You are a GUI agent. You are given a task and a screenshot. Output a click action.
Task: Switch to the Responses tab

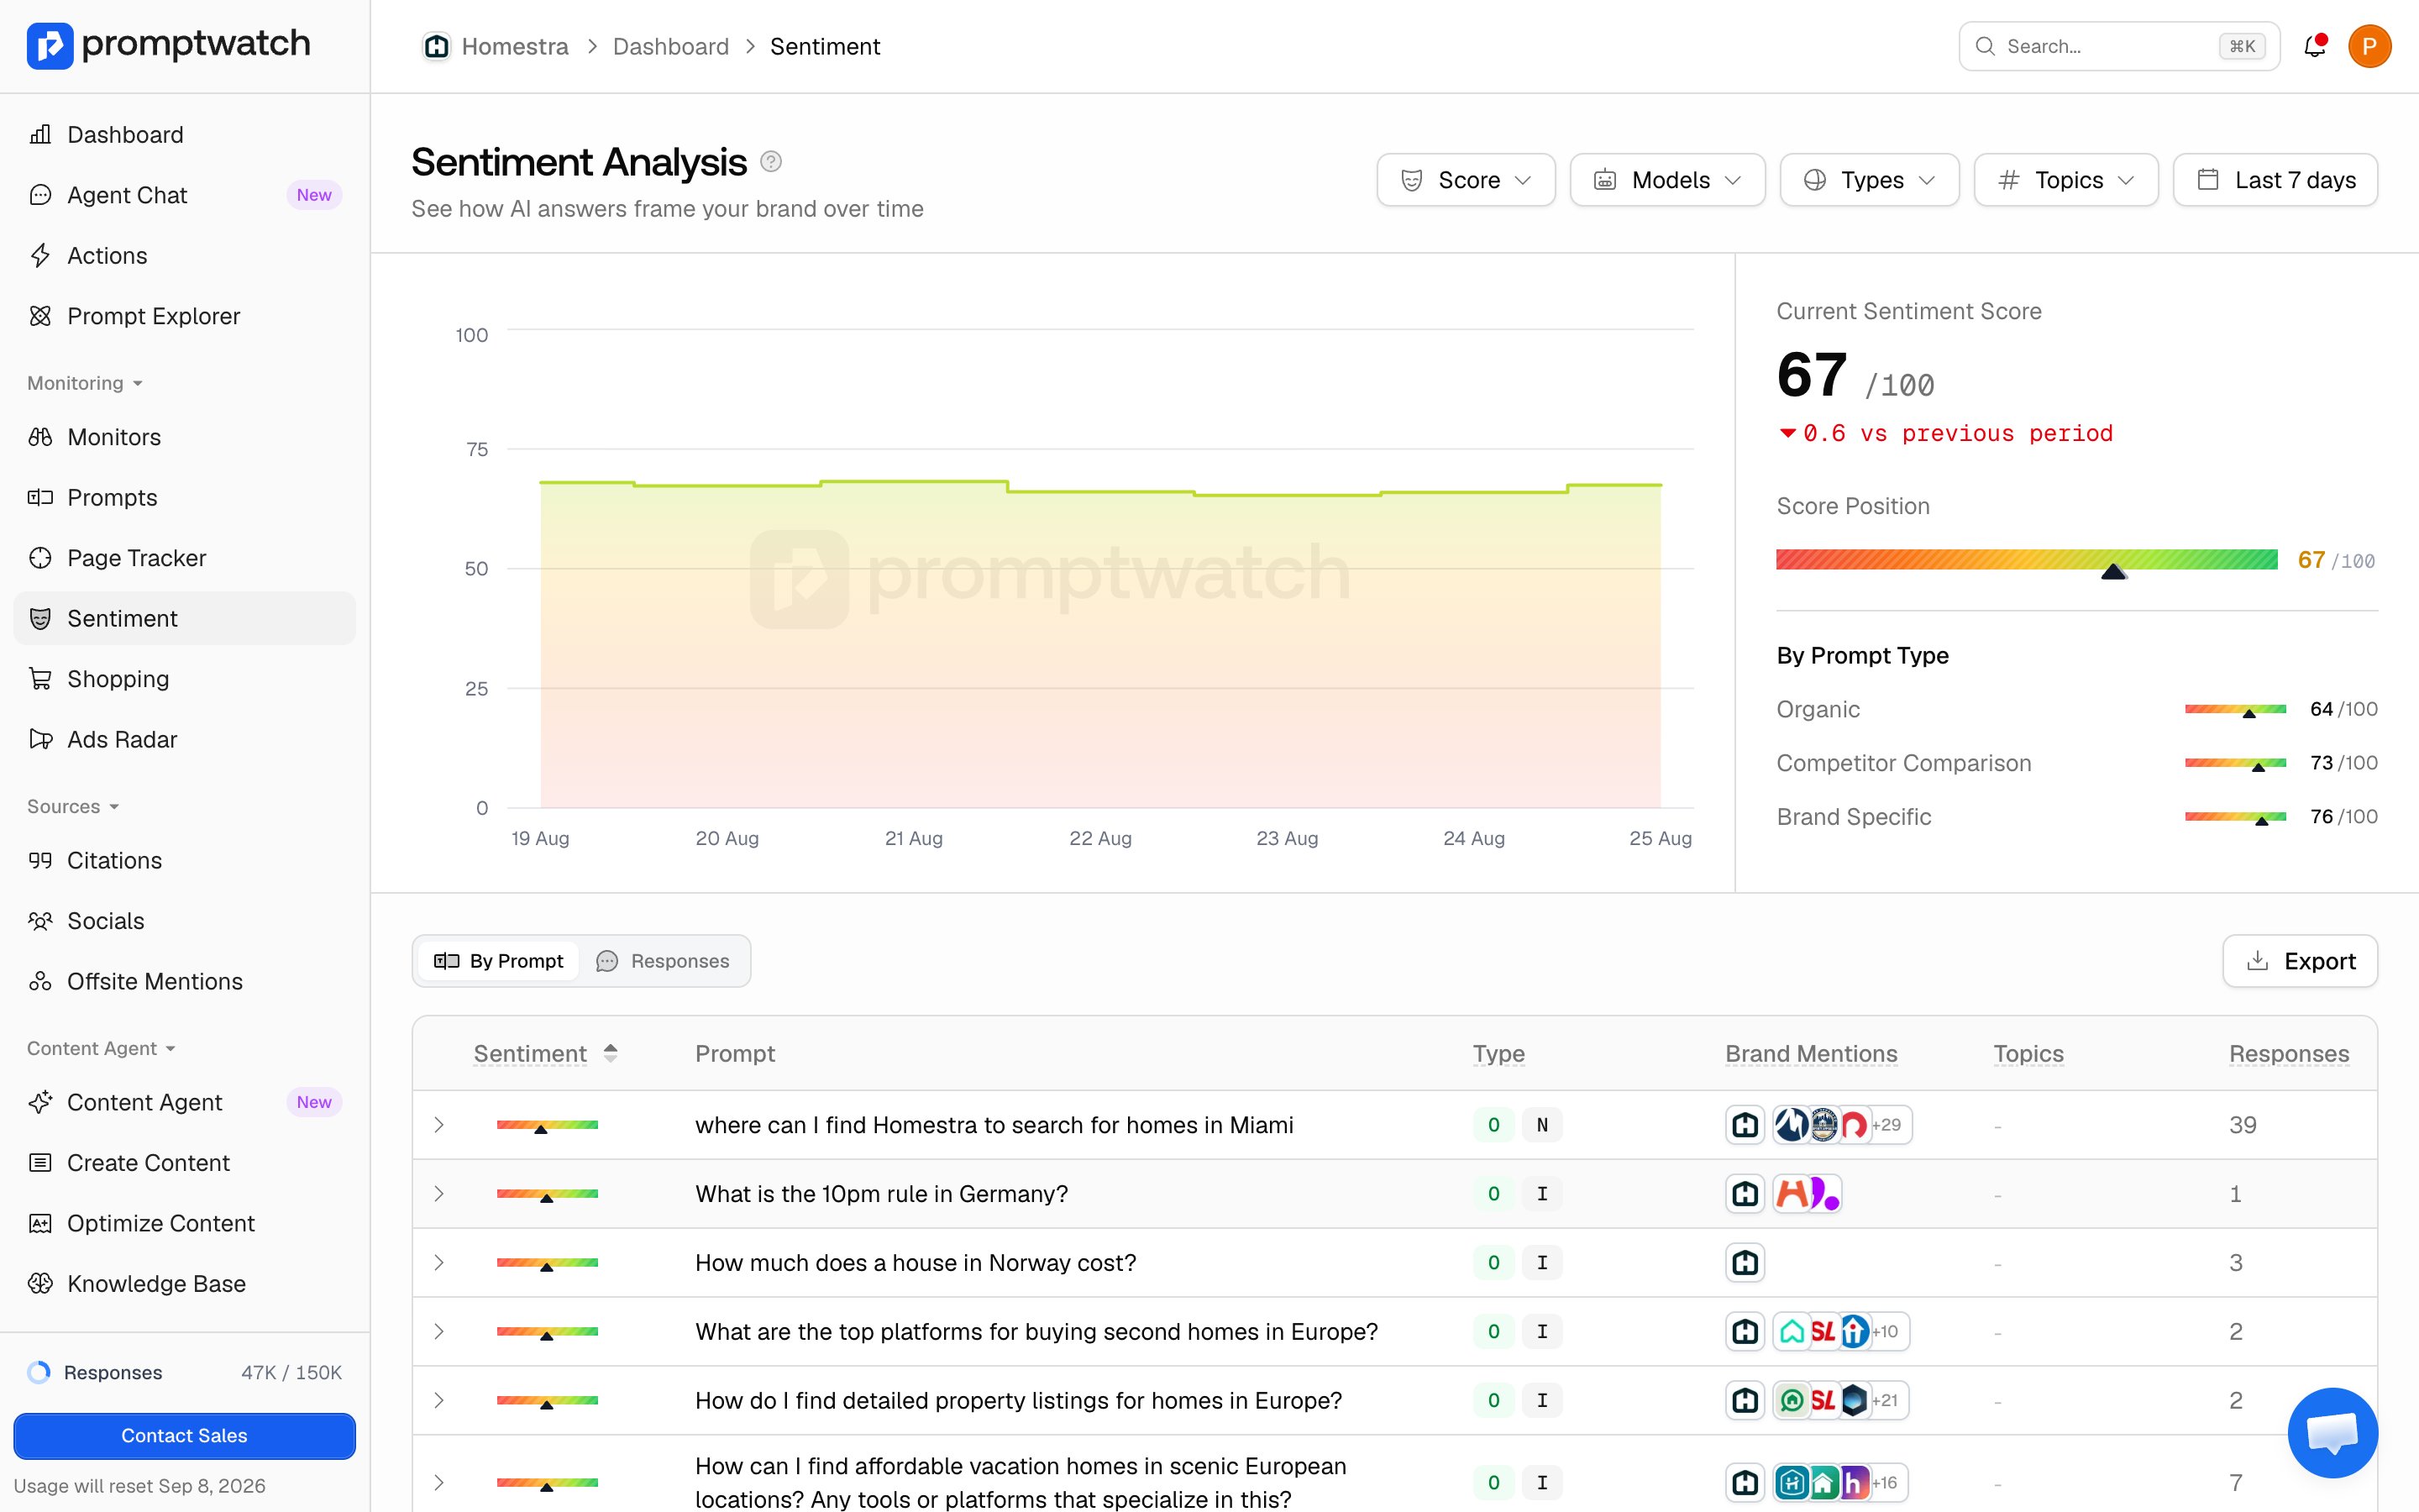tap(663, 961)
